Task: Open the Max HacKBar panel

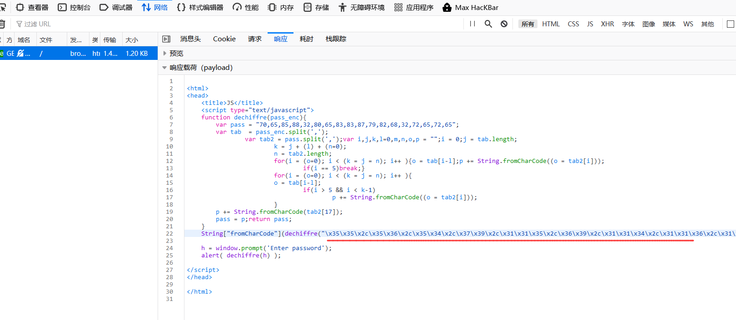Action: (x=470, y=7)
